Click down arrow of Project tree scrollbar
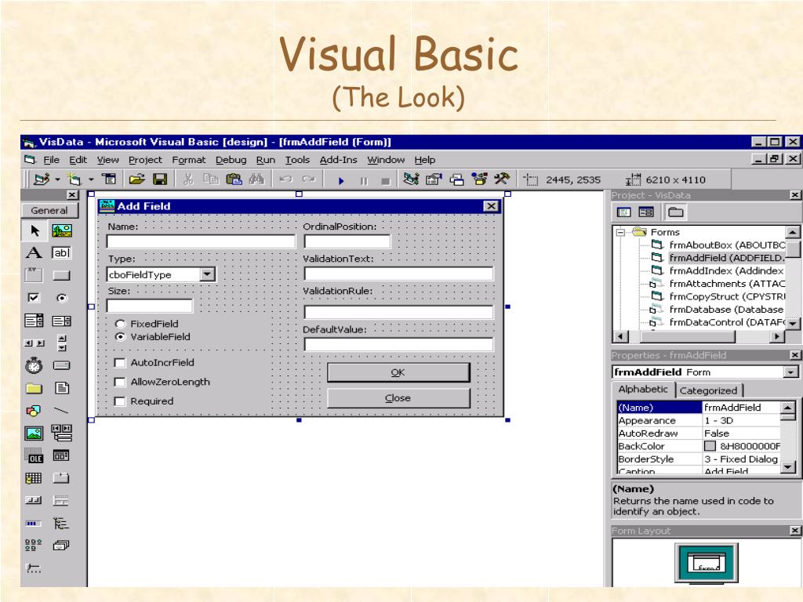Screen dimensions: 803x602 (x=793, y=324)
